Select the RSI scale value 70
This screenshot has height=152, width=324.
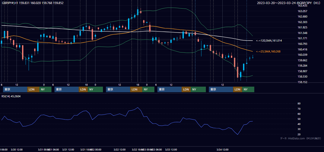click(x=299, y=109)
